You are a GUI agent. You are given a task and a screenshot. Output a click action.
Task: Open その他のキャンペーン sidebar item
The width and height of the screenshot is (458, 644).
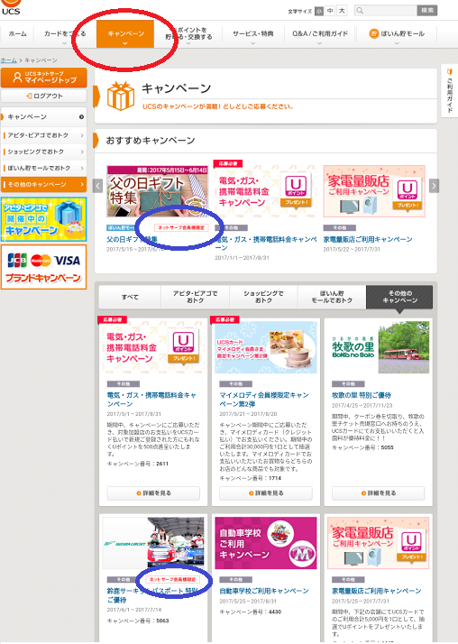coord(44,184)
